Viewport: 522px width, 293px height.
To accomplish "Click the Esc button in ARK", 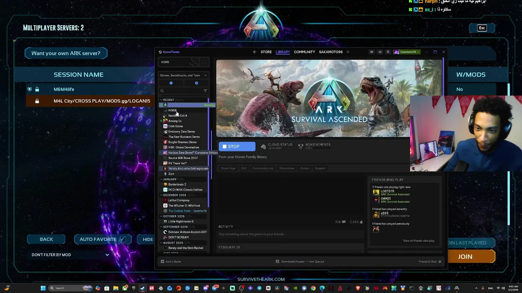I will pos(482,28).
